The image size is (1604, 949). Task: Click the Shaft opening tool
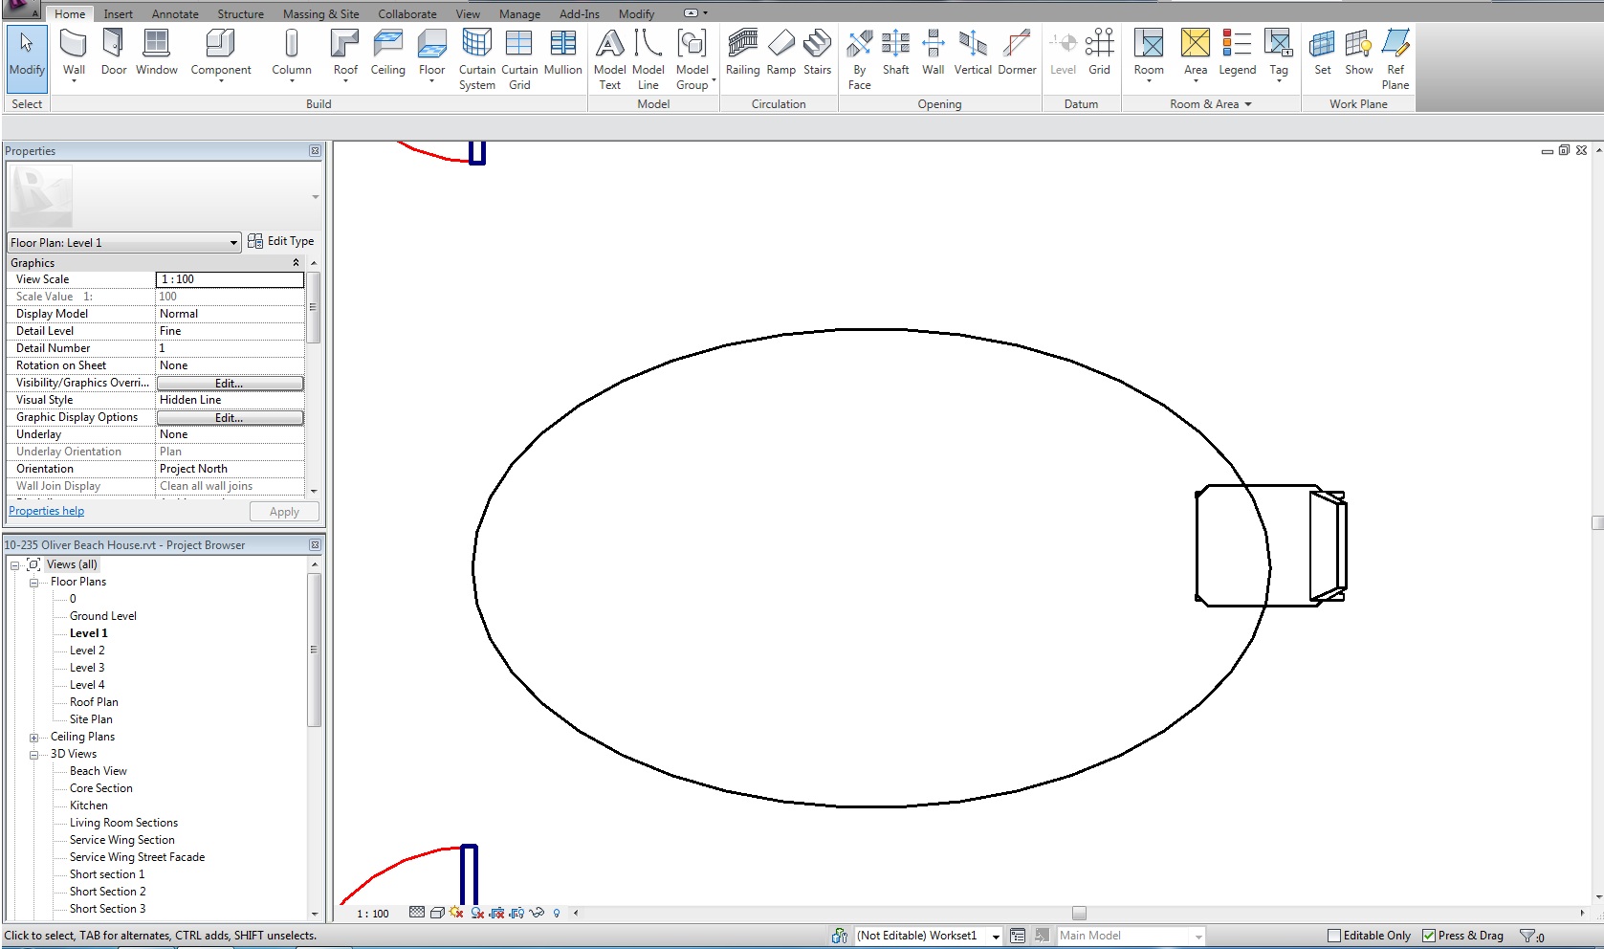coord(895,53)
